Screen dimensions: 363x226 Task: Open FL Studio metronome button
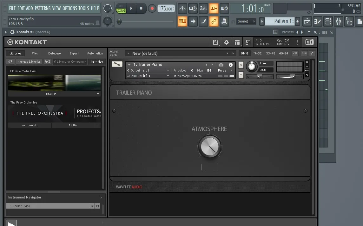click(182, 9)
